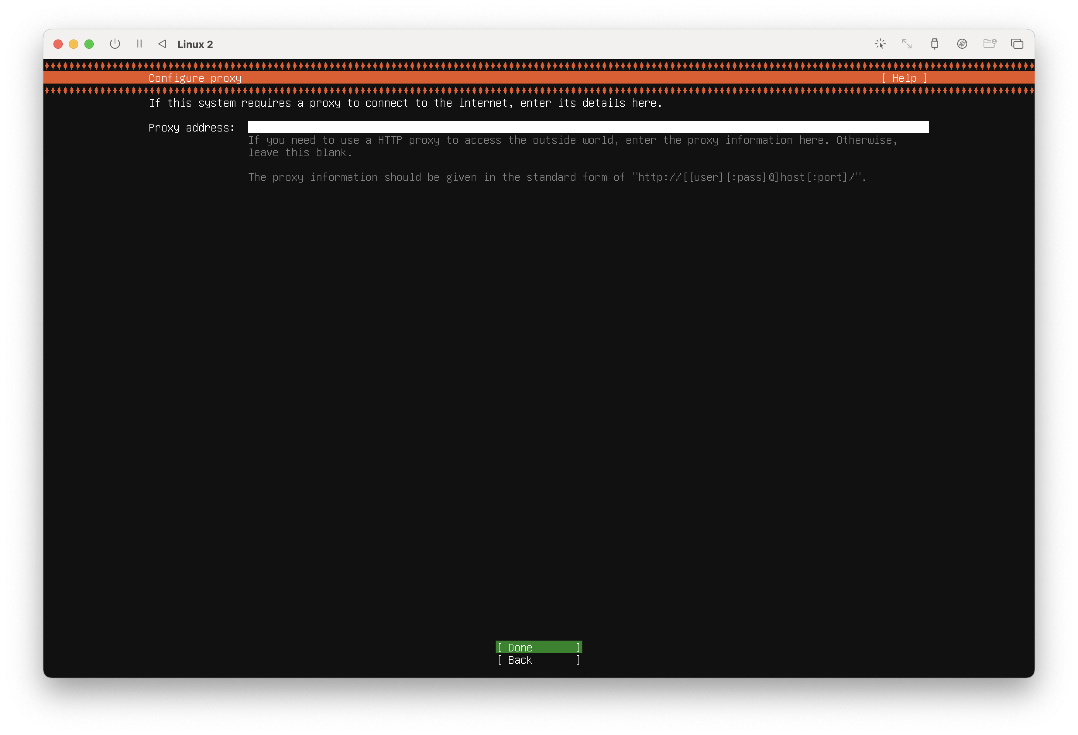The height and width of the screenshot is (735, 1078).
Task: Close the Linux 2 window
Action: tap(58, 44)
